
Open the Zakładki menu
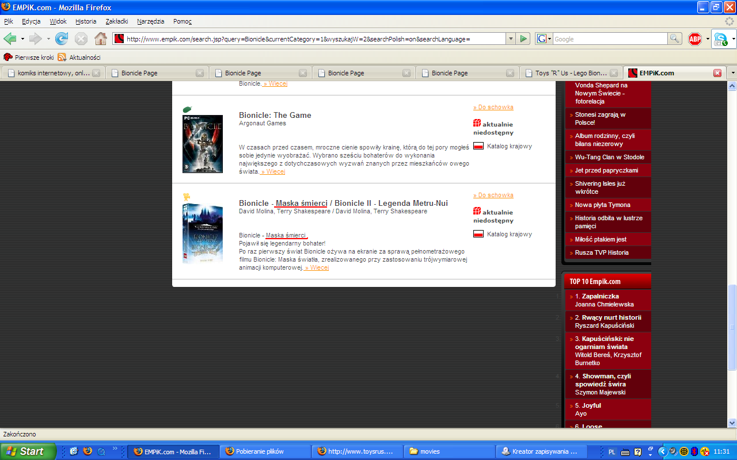[x=117, y=21]
